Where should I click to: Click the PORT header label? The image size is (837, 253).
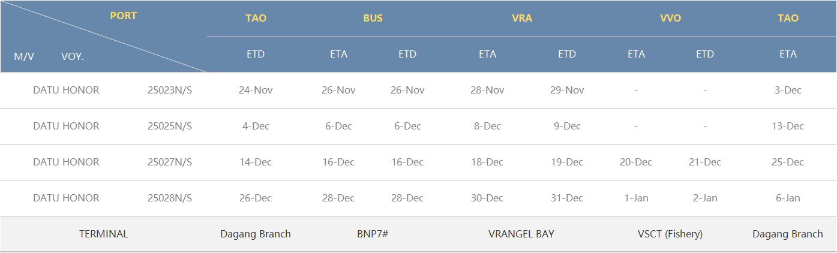pos(124,16)
